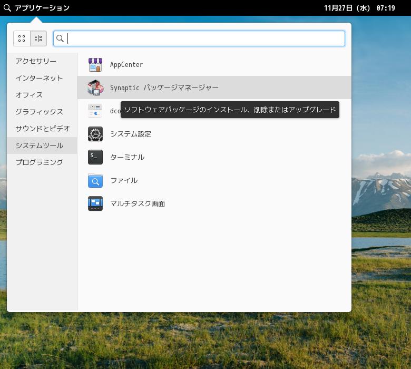Launch Synaptic package manager icon
Screen dimensions: 411x369
95,88
